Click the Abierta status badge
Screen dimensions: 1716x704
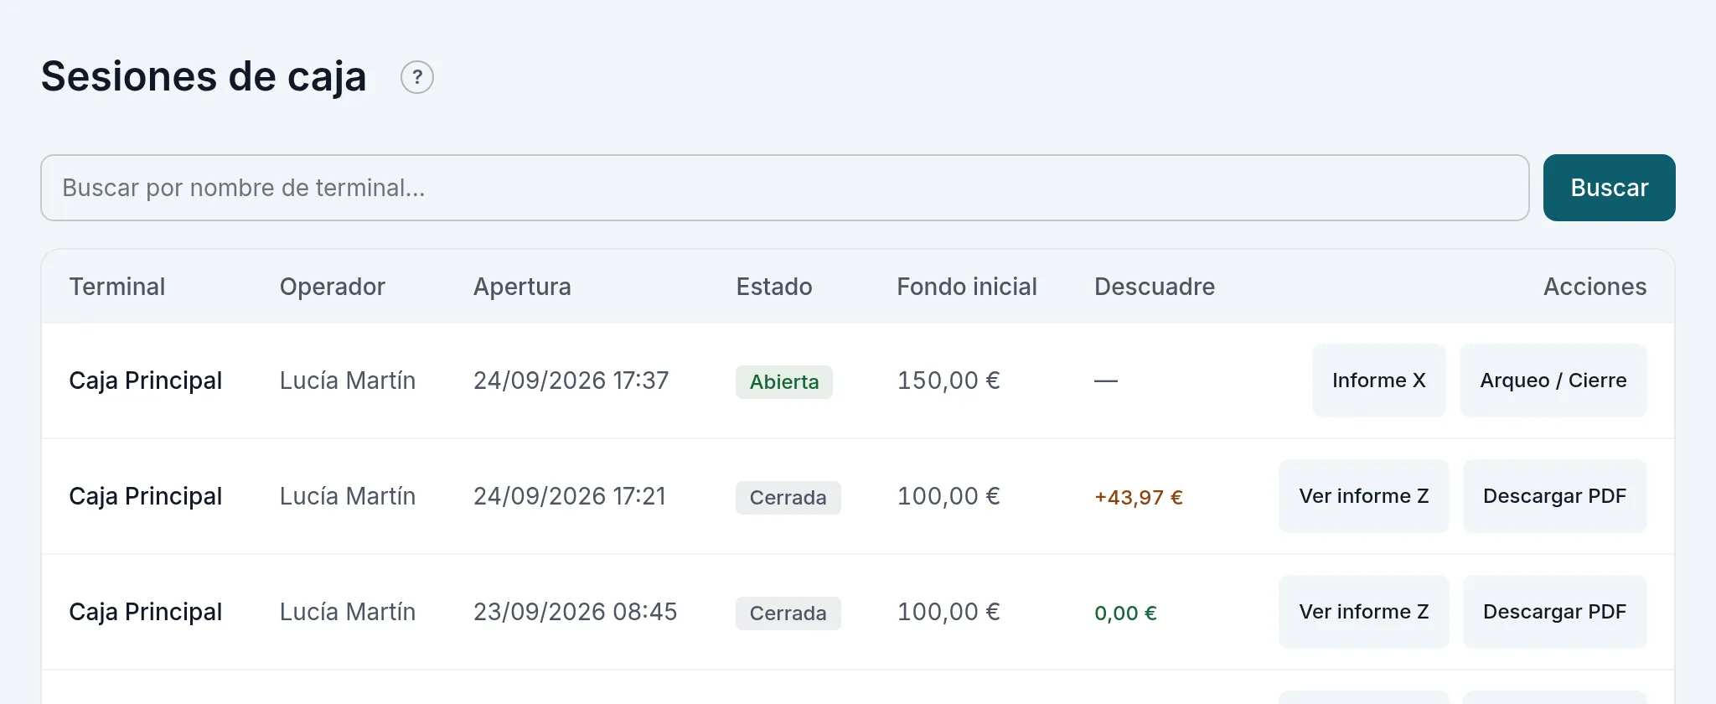[x=784, y=382]
